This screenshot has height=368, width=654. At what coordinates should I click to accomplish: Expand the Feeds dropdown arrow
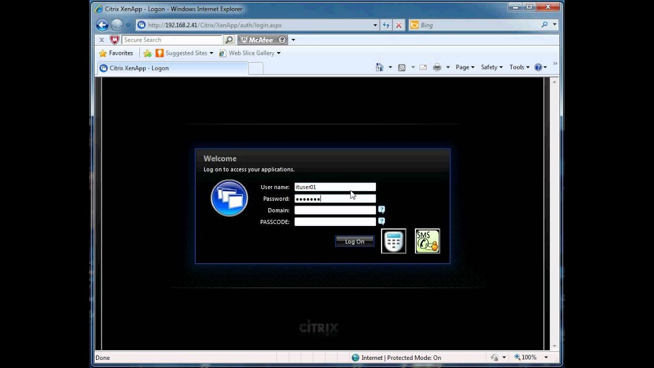[x=413, y=67]
